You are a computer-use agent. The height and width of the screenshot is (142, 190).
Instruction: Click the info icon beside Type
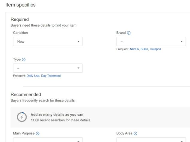point(24,59)
